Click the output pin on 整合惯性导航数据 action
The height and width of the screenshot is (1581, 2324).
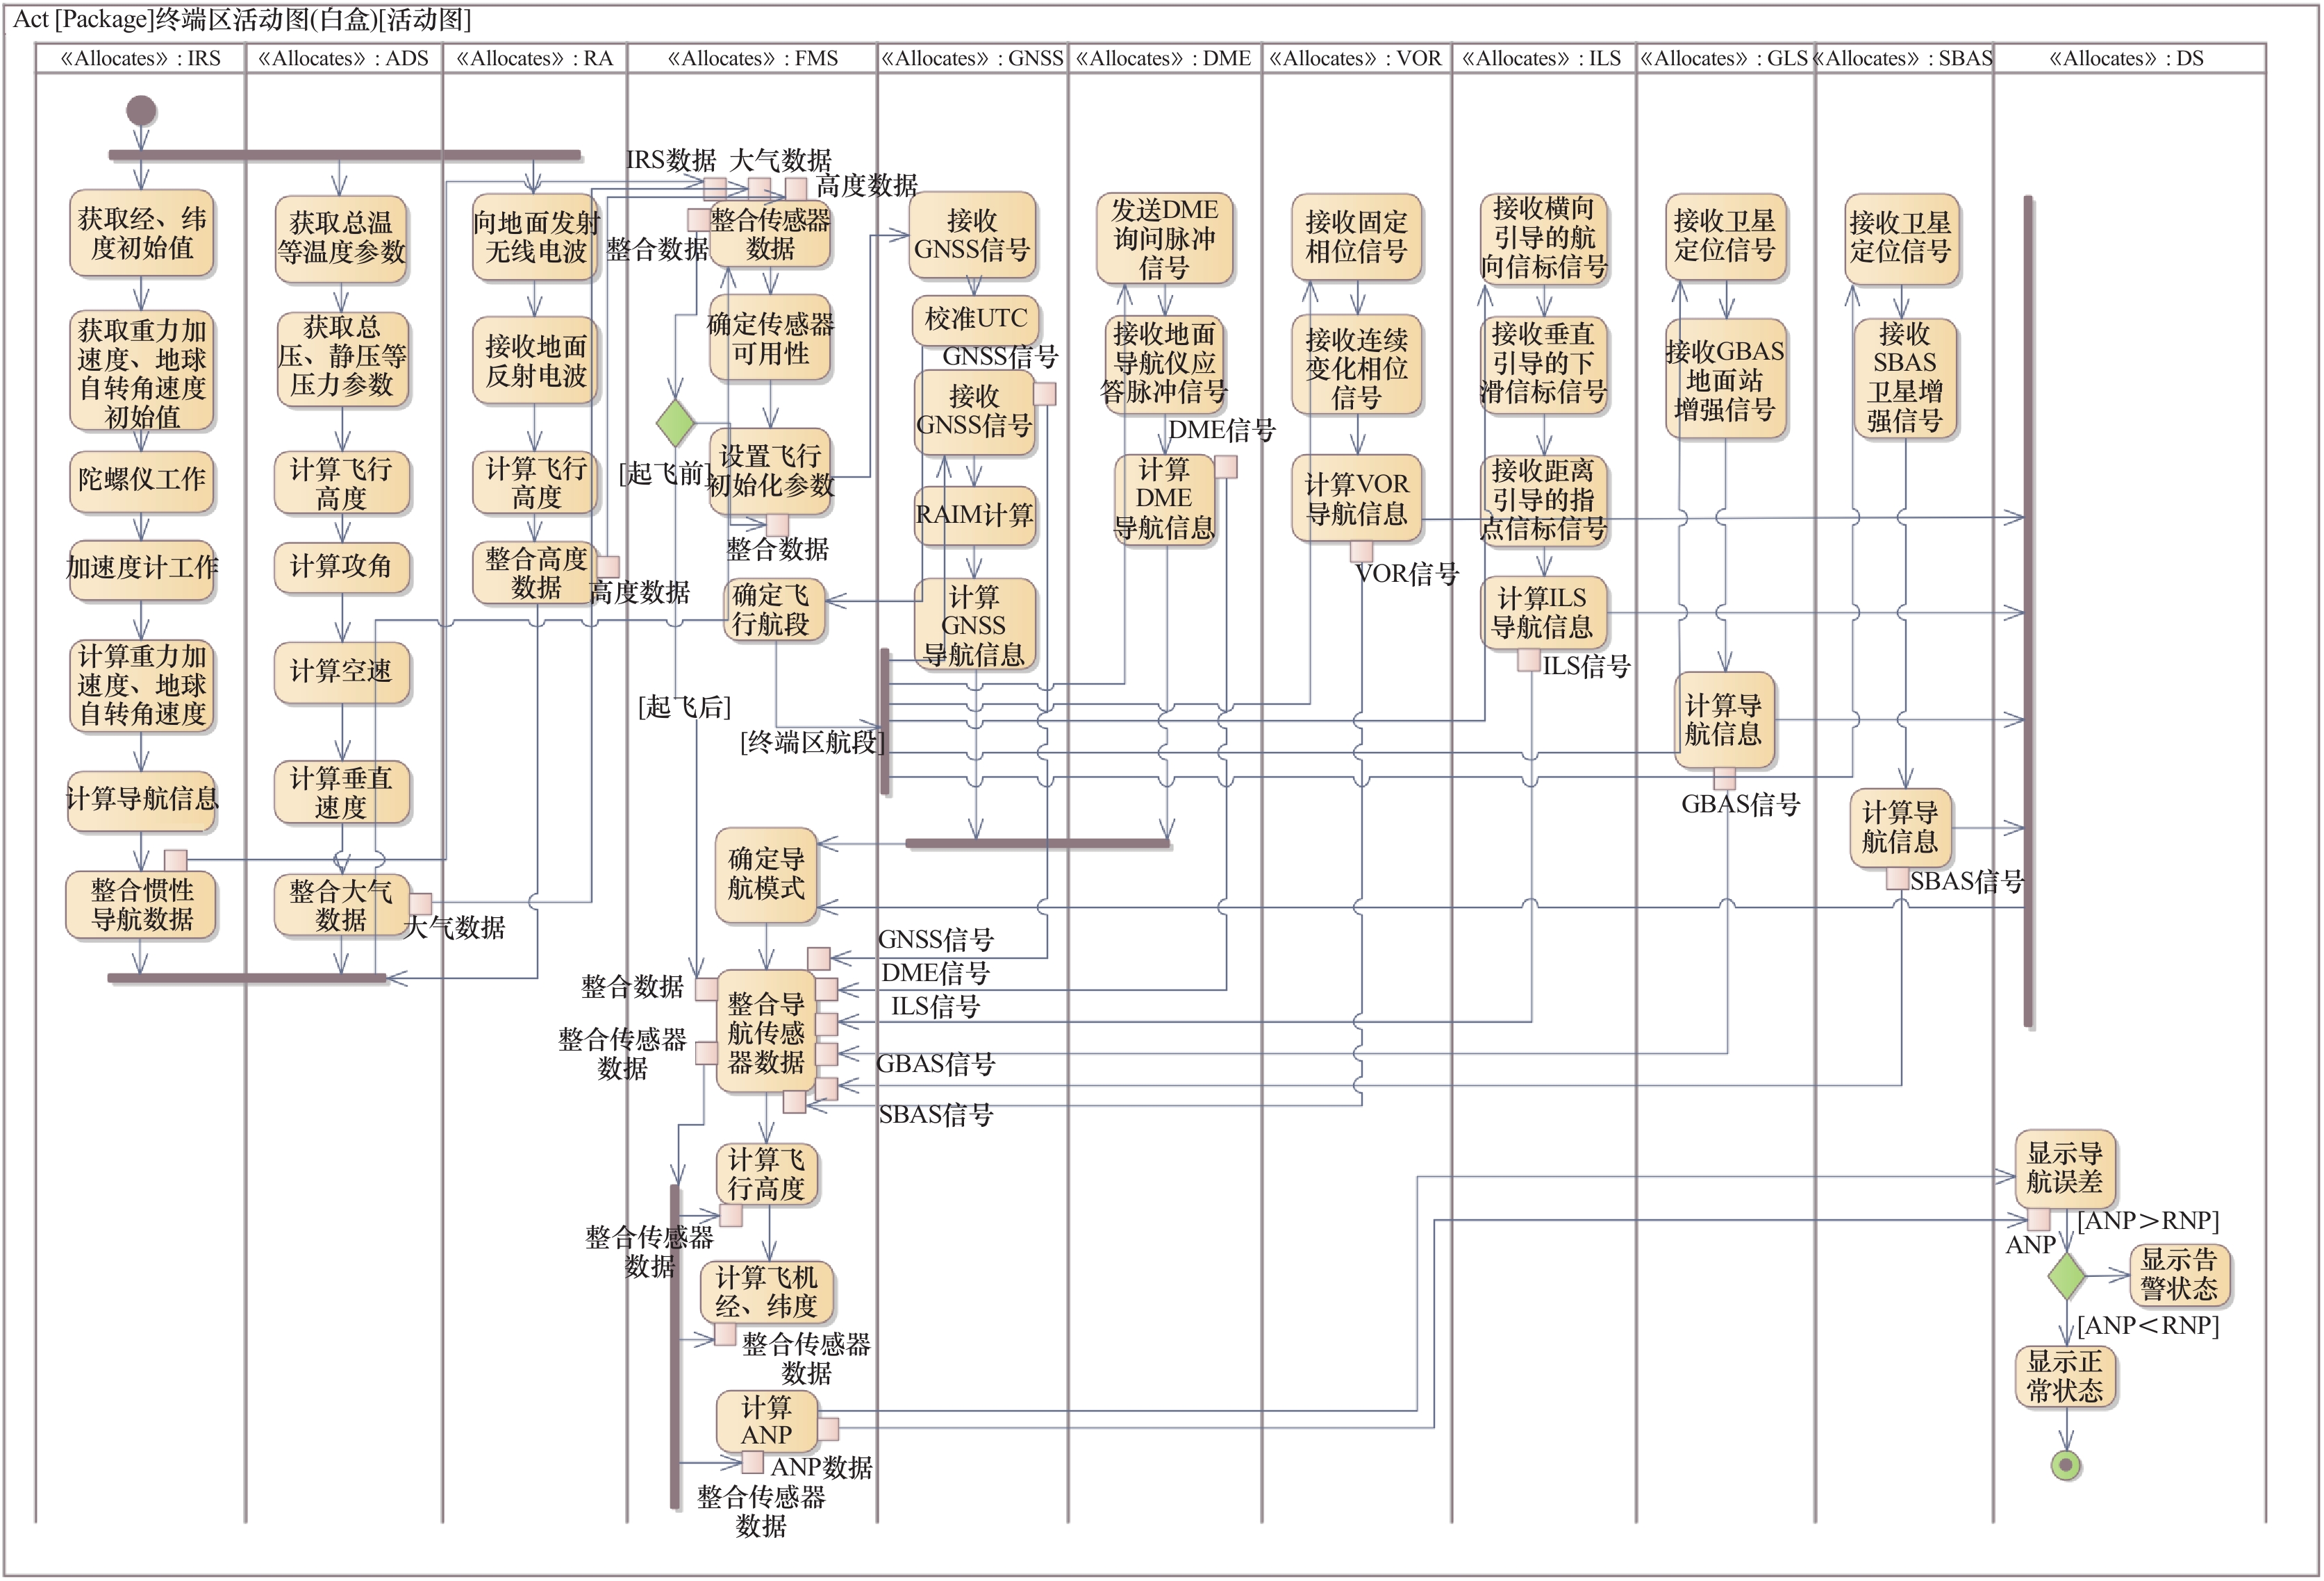tap(175, 860)
